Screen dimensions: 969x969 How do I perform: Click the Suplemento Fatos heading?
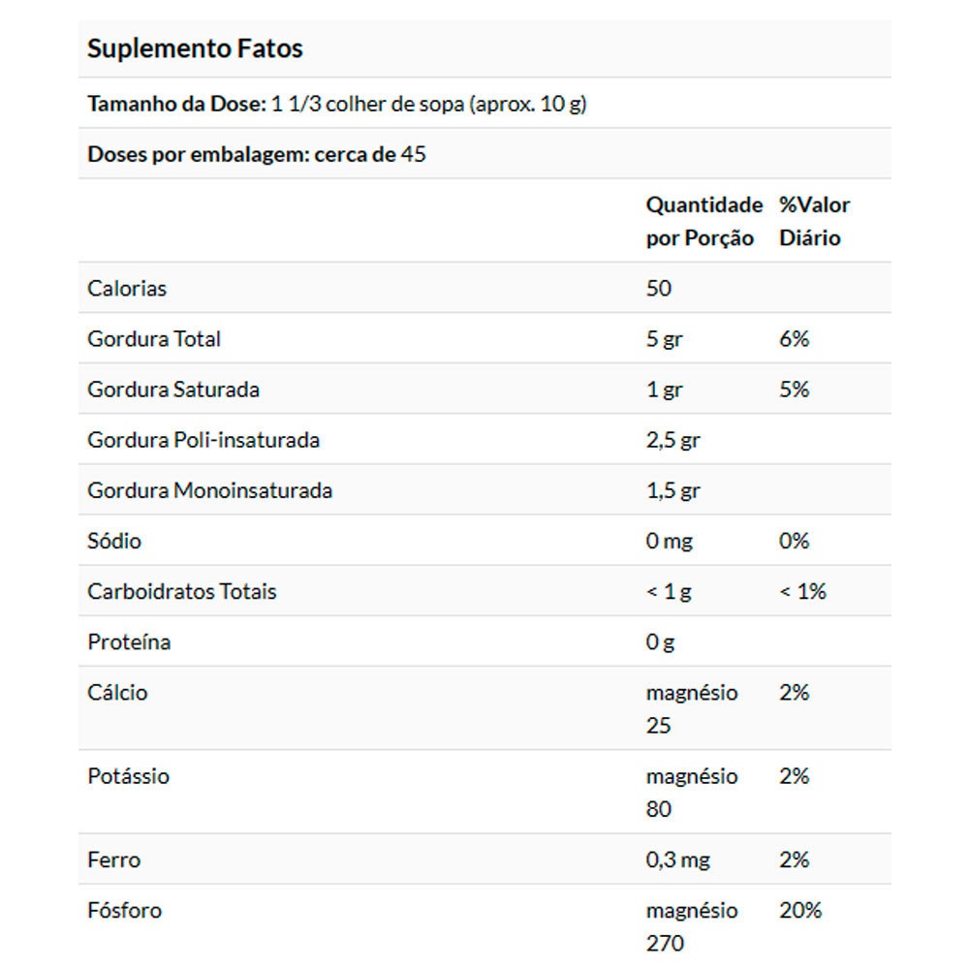pos(195,48)
